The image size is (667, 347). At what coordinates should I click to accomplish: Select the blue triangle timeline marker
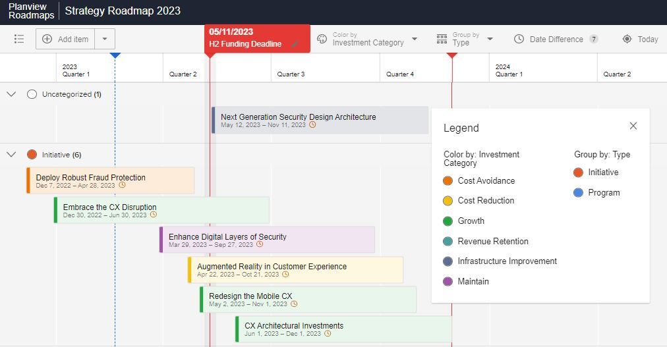[x=115, y=56]
